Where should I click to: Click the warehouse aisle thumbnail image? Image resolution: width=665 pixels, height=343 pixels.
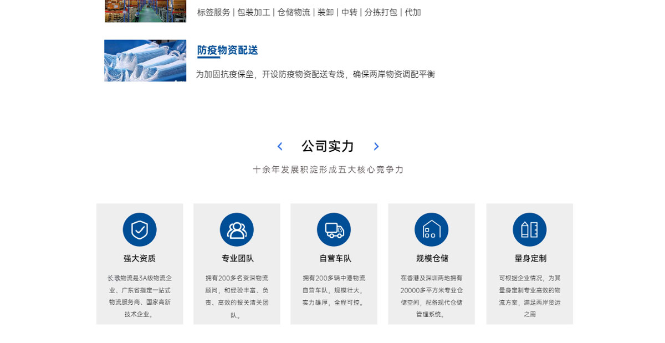145,11
